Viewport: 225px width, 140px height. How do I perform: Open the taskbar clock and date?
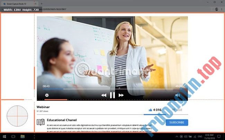click(209, 137)
